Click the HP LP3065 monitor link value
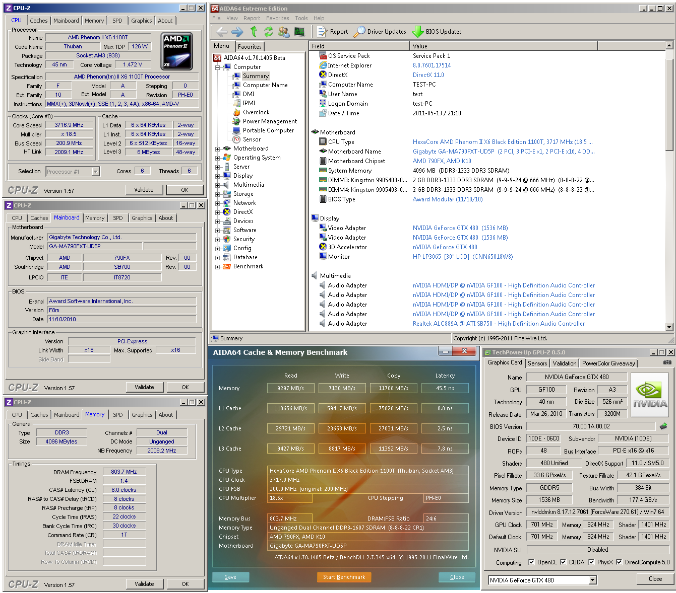Image resolution: width=676 pixels, height=593 pixels. tap(463, 257)
